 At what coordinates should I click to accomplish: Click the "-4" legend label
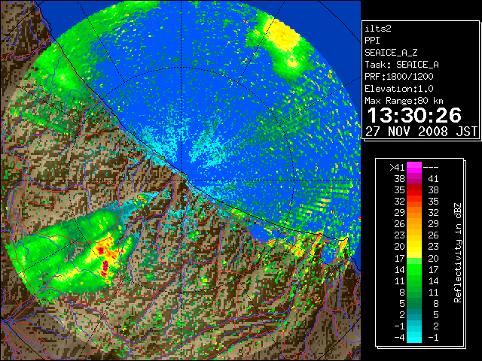399,338
